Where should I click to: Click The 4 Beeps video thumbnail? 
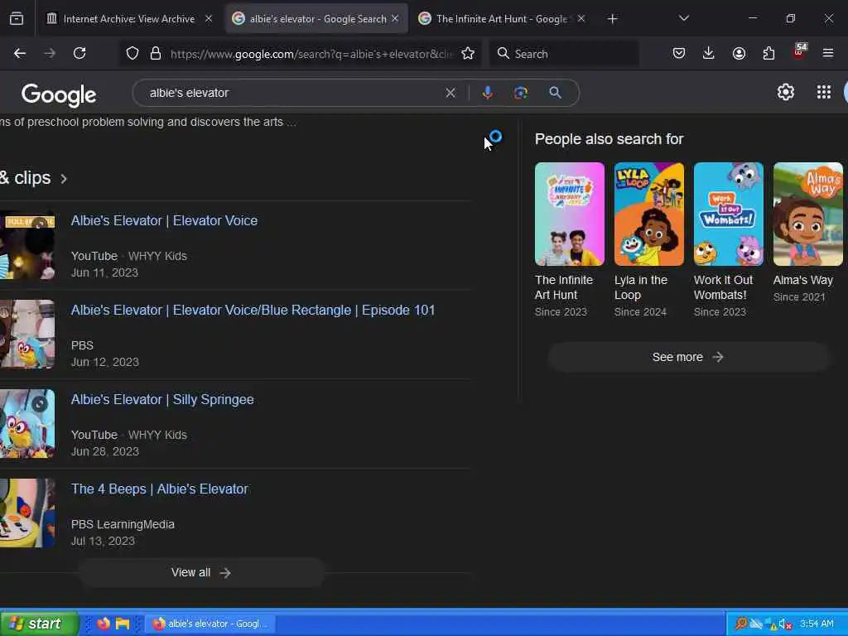tap(27, 513)
